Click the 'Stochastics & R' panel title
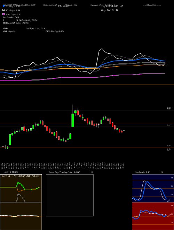The width and height of the screenshot is (174, 230). click(x=142, y=172)
